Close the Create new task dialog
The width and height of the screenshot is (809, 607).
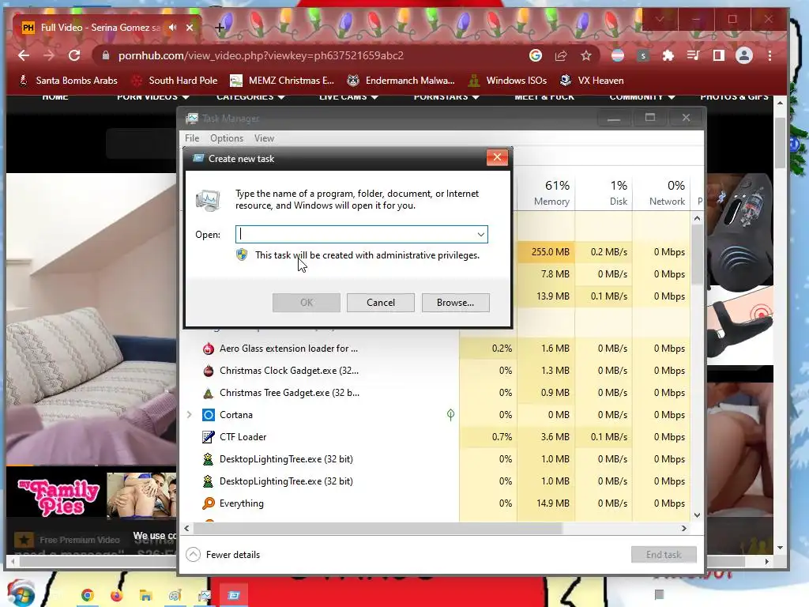tap(497, 157)
